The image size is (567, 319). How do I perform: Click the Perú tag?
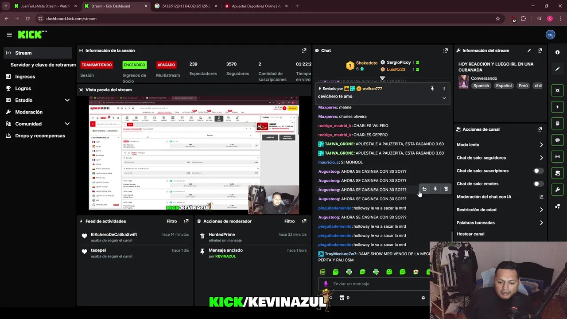(523, 86)
